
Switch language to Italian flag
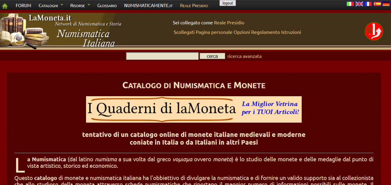click(350, 4)
